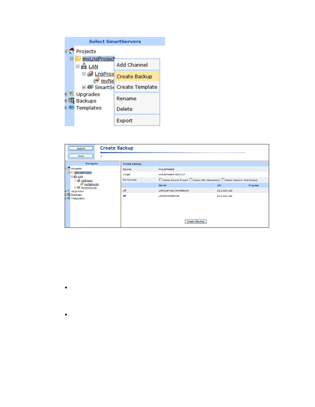
Task: Click the myLnsProject folder icon in Navigate panel
Action: pos(72,172)
